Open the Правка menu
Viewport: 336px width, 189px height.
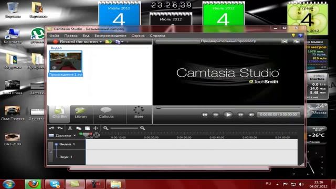click(x=71, y=36)
